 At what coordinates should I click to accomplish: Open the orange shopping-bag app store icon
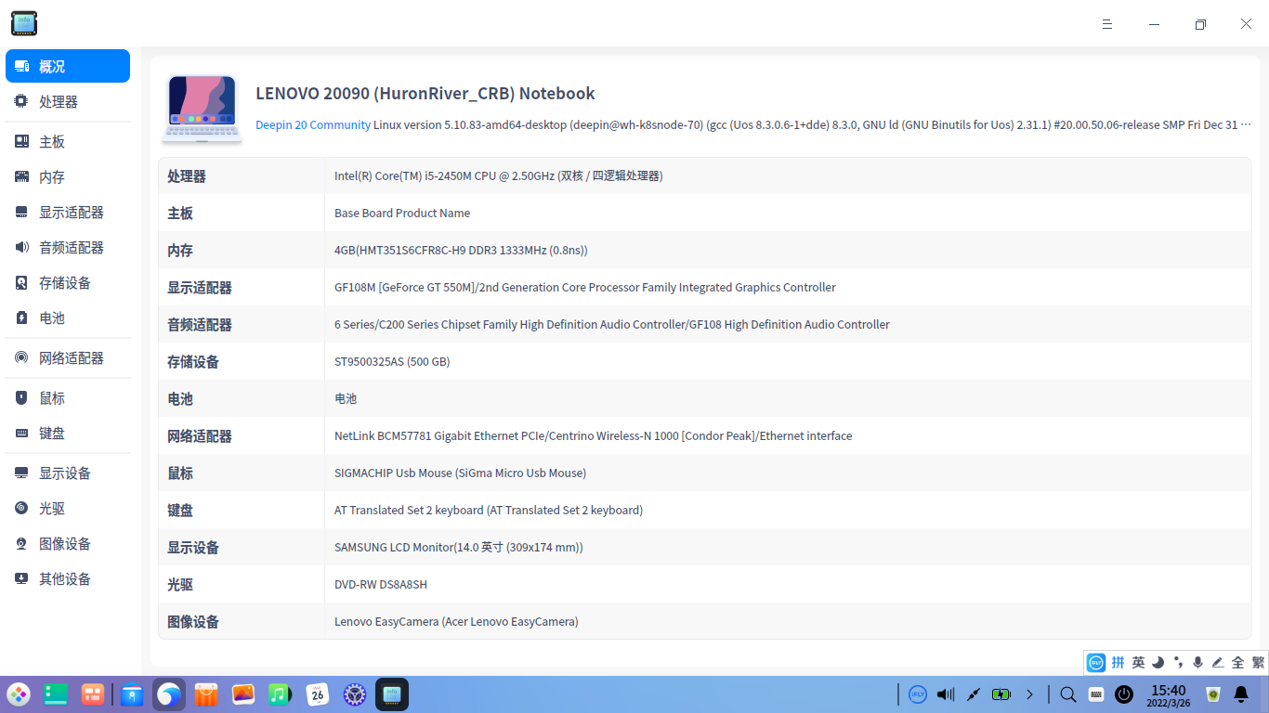206,694
